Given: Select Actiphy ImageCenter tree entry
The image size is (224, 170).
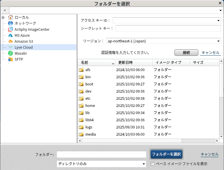Looking at the screenshot, I should [x=32, y=29].
